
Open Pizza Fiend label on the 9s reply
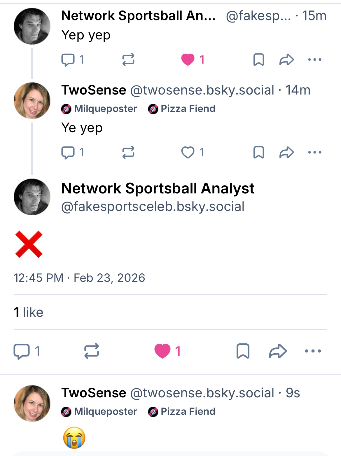[x=182, y=412]
